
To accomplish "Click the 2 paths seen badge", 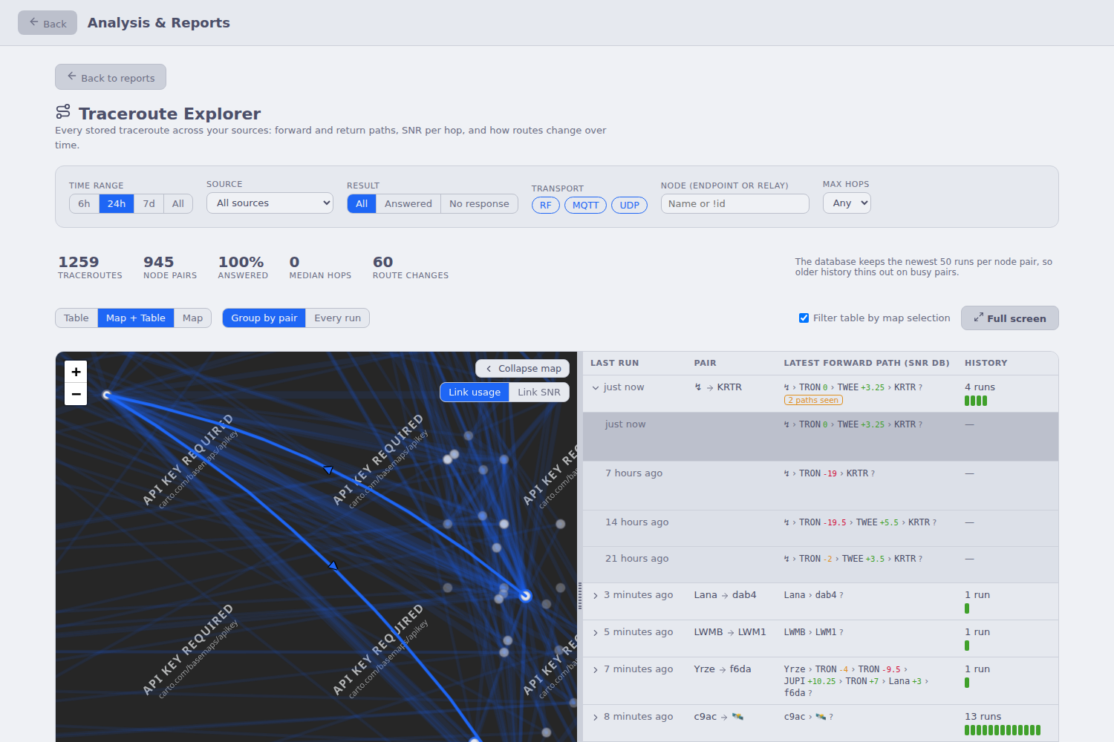I will coord(813,401).
